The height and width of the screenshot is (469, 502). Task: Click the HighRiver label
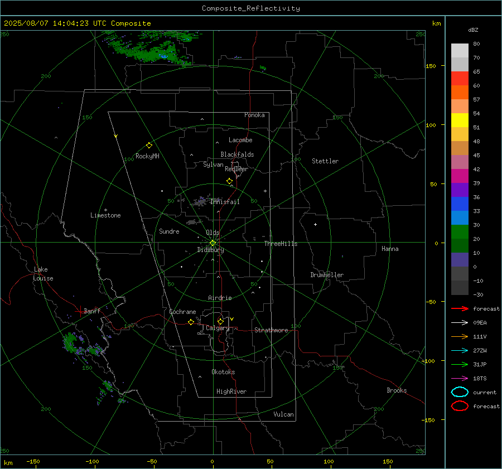[231, 391]
